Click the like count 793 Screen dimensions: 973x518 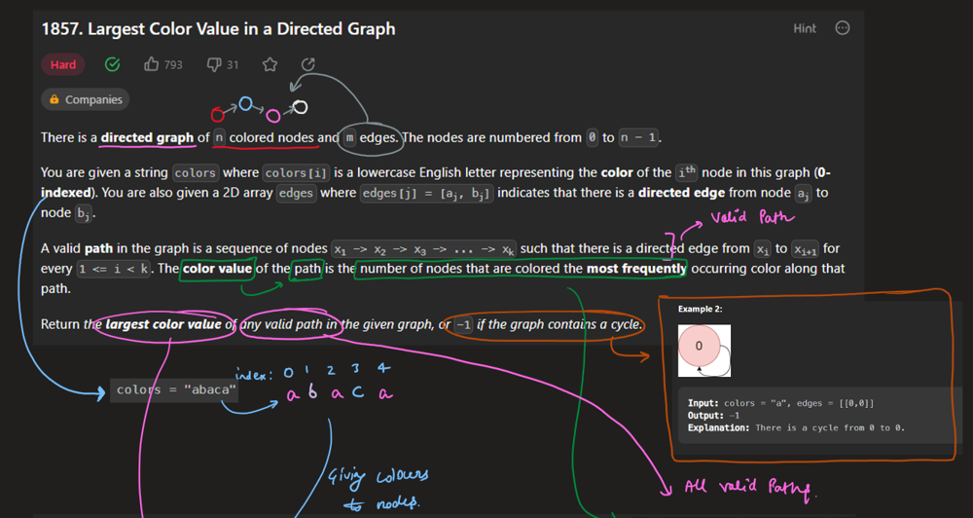[x=173, y=65]
